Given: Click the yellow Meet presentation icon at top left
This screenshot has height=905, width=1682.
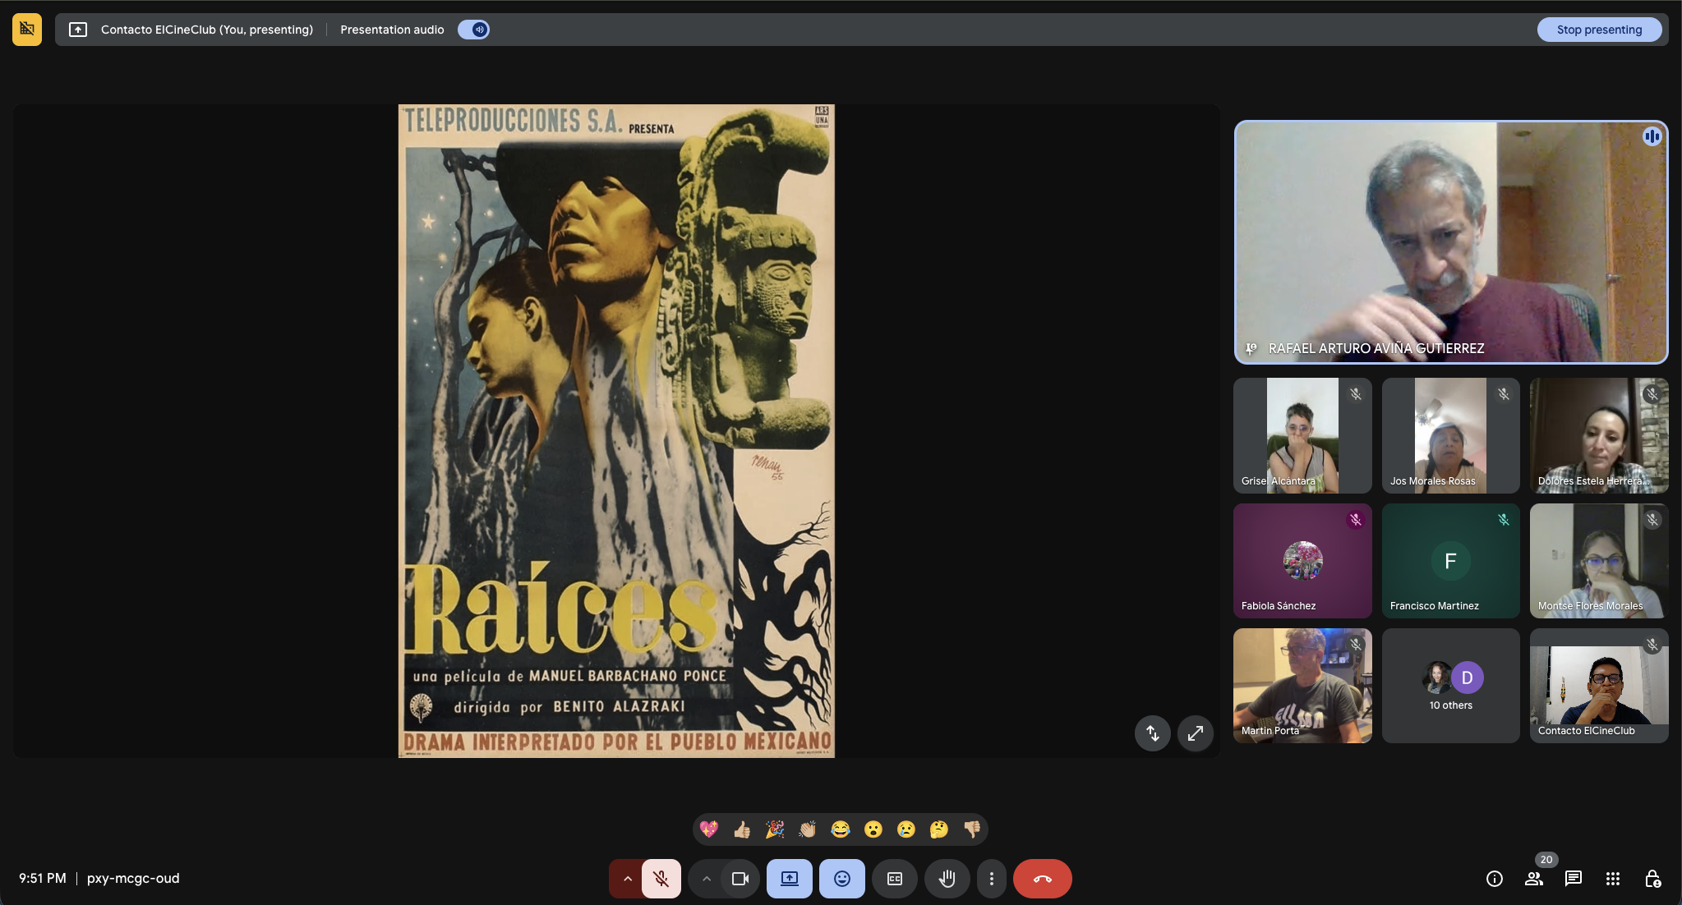Looking at the screenshot, I should coord(27,30).
